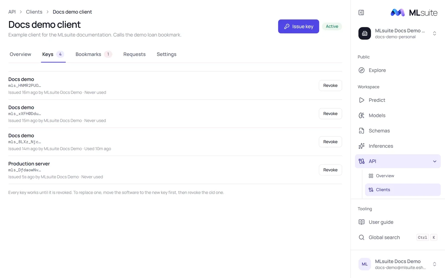The image size is (445, 278).
Task: Click the Models brain icon
Action: pos(362,116)
